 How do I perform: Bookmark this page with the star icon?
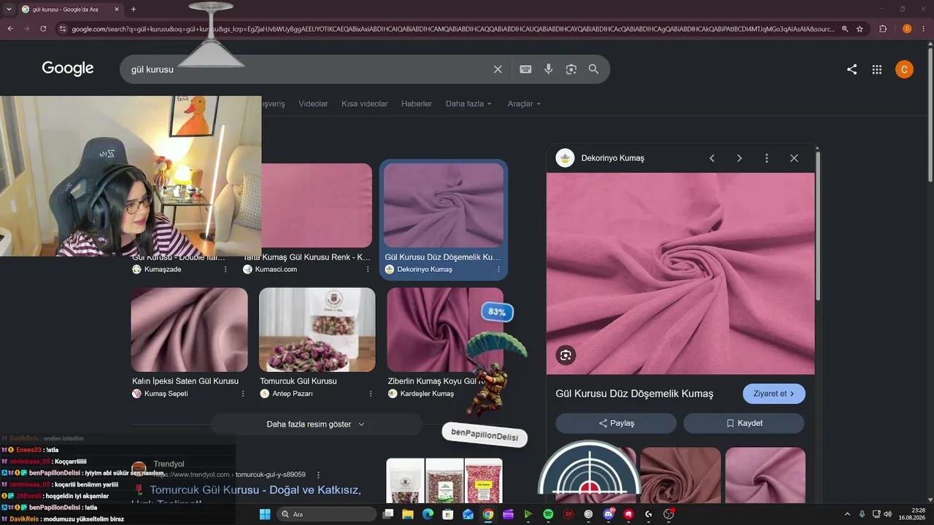pos(860,29)
